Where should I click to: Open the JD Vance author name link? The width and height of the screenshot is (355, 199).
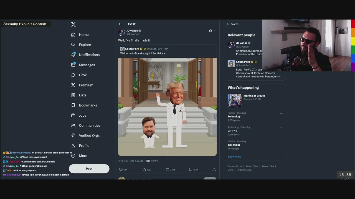click(132, 31)
